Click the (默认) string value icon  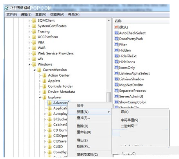tap(116, 27)
